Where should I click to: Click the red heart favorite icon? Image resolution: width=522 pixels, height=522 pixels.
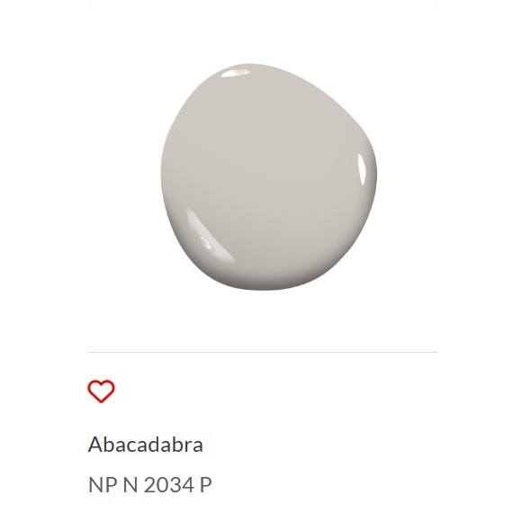click(101, 391)
